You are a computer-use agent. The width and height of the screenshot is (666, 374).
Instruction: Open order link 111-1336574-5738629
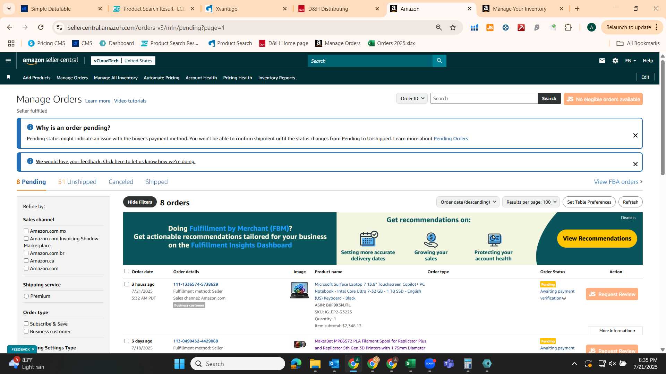(x=196, y=284)
